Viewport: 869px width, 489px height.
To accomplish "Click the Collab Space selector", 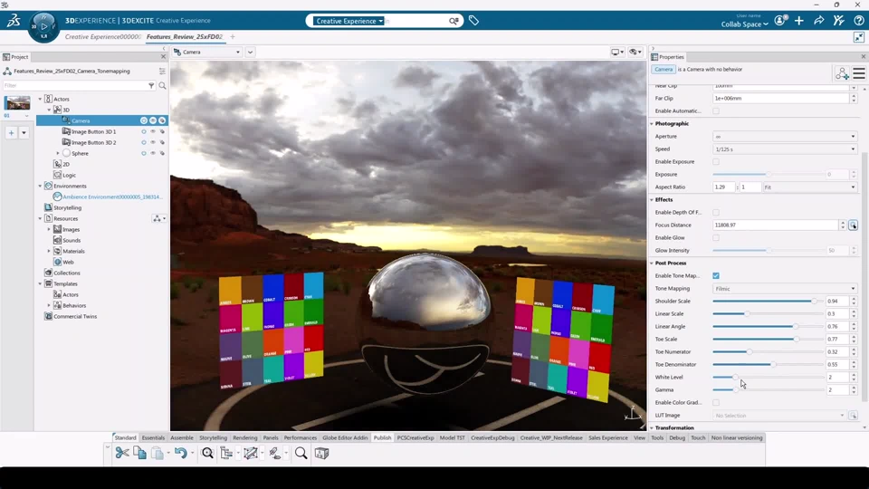I will [744, 24].
